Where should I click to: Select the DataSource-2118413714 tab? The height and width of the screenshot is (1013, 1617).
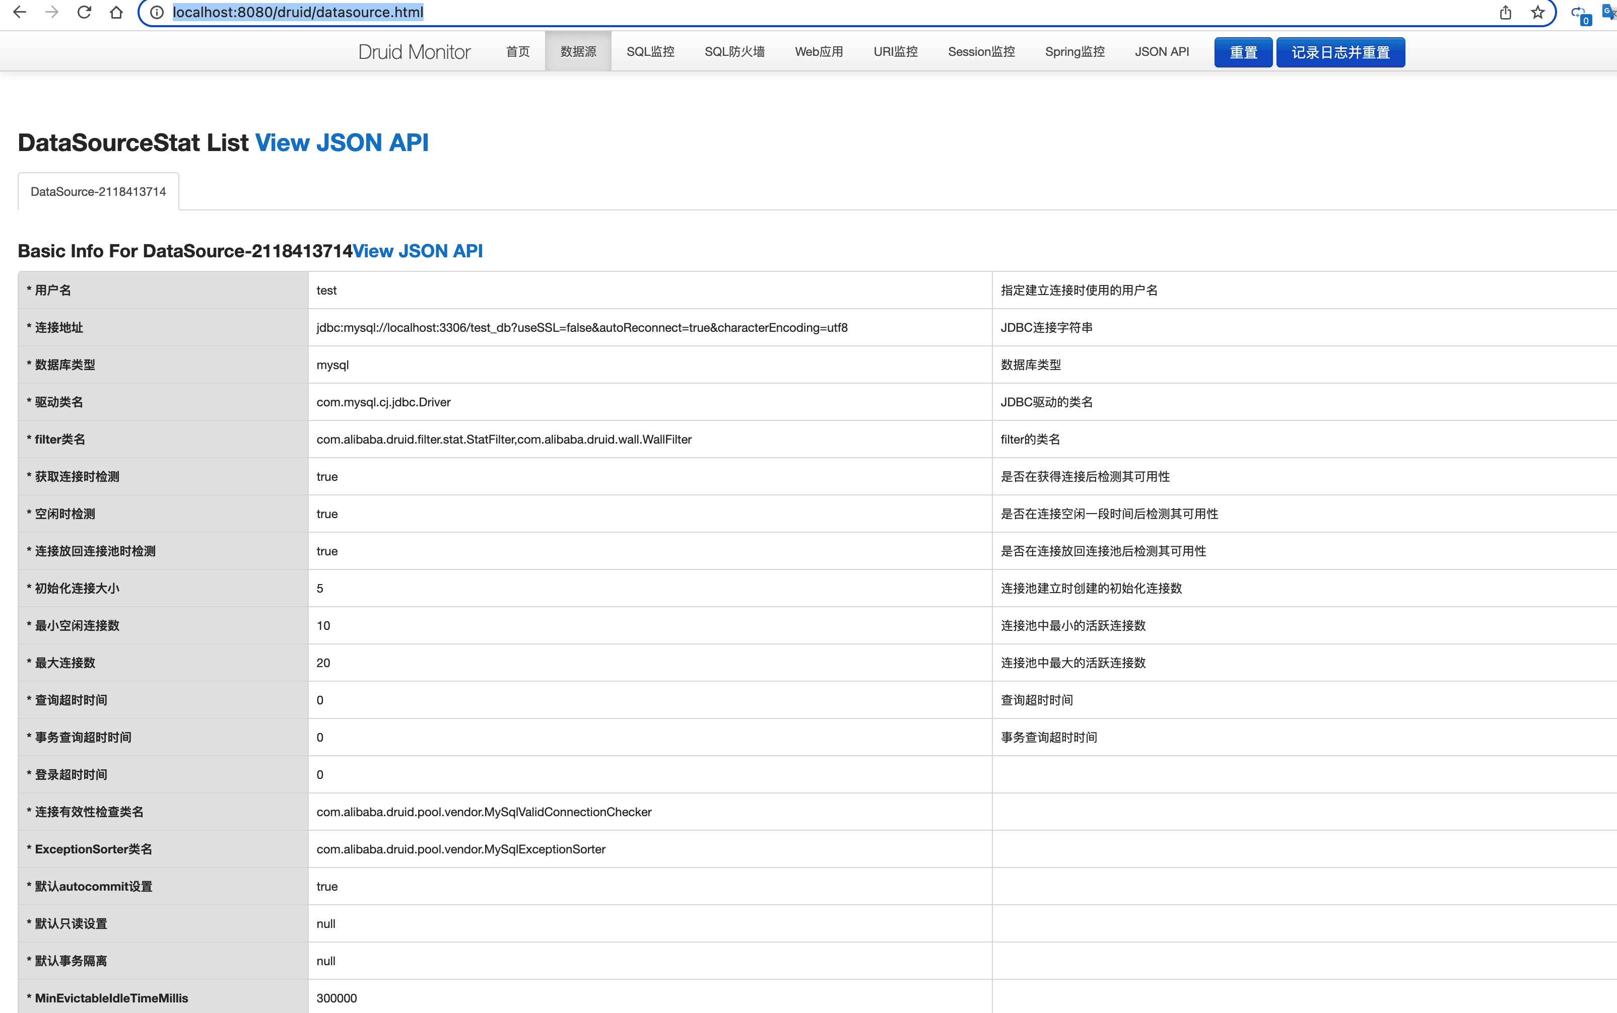99,192
